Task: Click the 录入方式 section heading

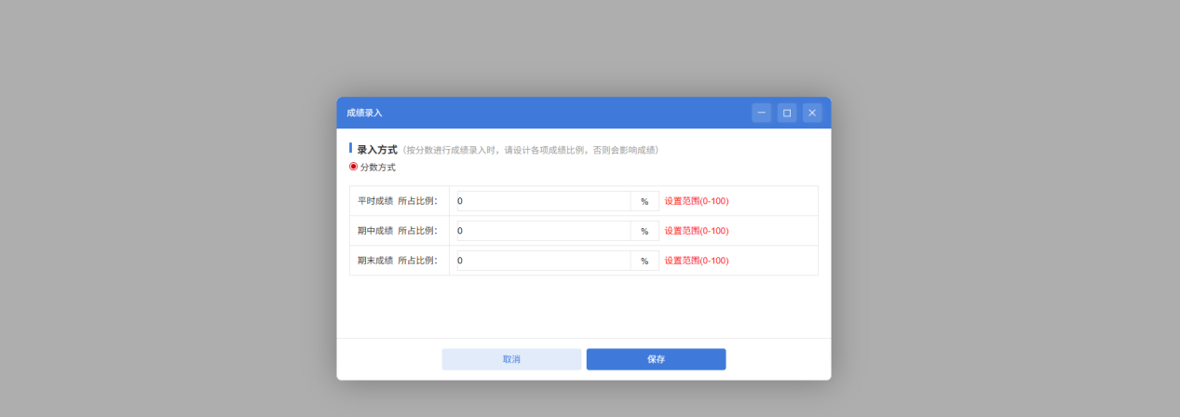Action: [377, 149]
